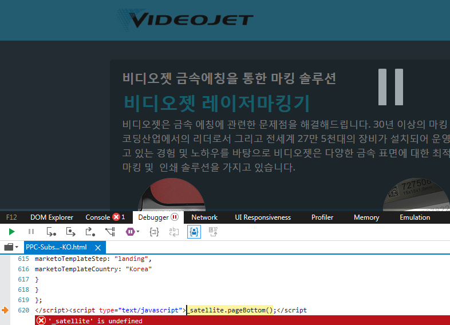Screen dimensions: 450x325
Task: Toggle the highlighted Just My Code icon
Action: (x=194, y=232)
